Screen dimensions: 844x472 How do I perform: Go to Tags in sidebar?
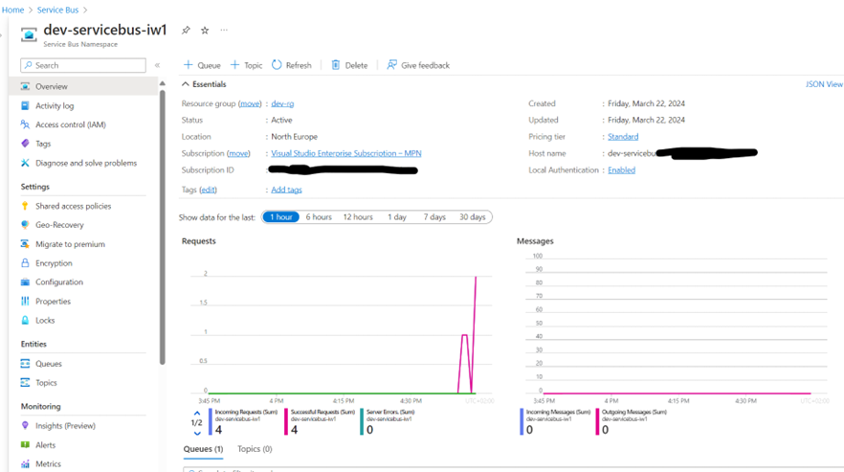coord(43,144)
